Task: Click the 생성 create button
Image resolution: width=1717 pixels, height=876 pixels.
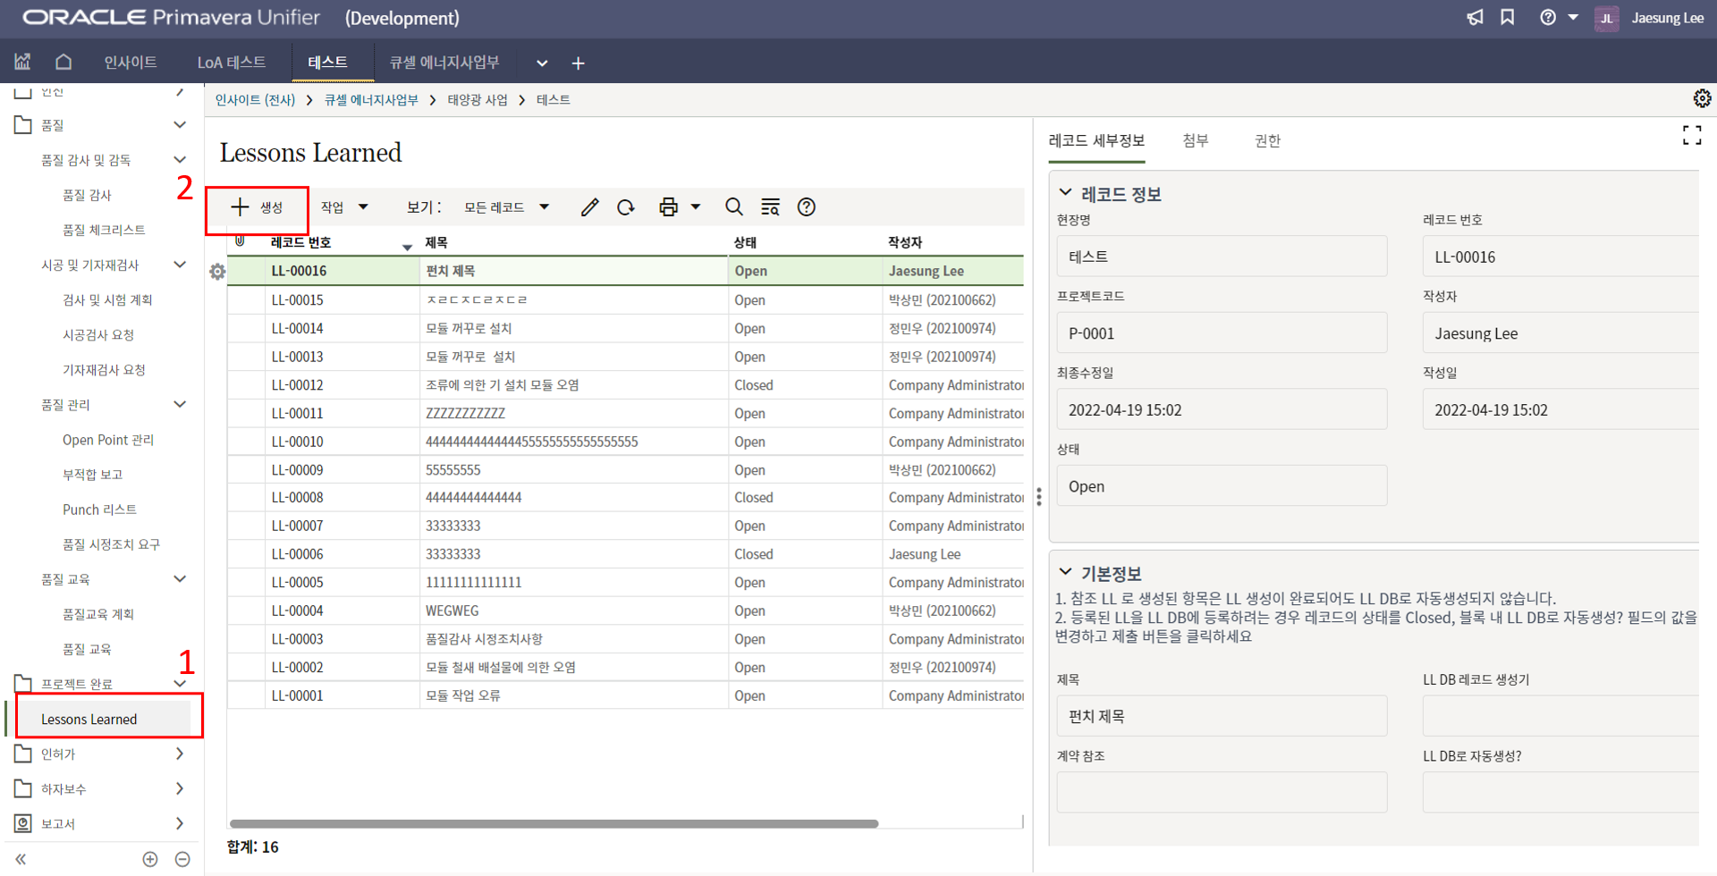Action: (x=258, y=207)
